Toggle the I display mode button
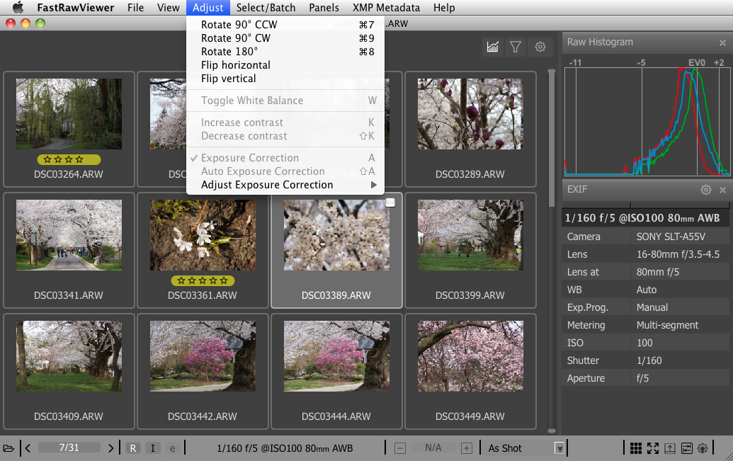This screenshot has width=733, height=461. 153,448
